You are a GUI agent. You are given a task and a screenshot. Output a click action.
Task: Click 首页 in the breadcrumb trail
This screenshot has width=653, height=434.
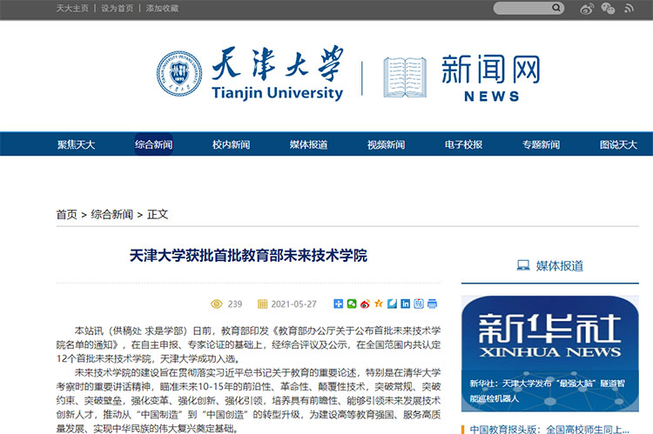[x=66, y=214]
